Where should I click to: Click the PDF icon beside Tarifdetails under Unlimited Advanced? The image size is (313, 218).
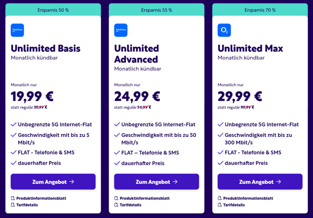116,205
